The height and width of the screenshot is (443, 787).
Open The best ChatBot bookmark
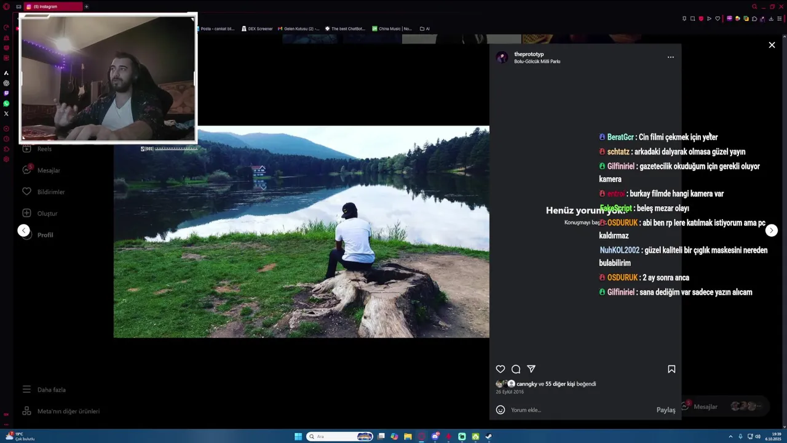[x=345, y=28]
